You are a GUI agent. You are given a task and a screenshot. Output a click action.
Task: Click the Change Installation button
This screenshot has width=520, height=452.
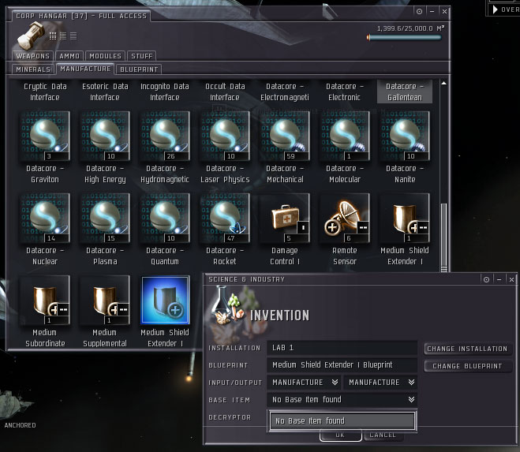[x=467, y=349]
